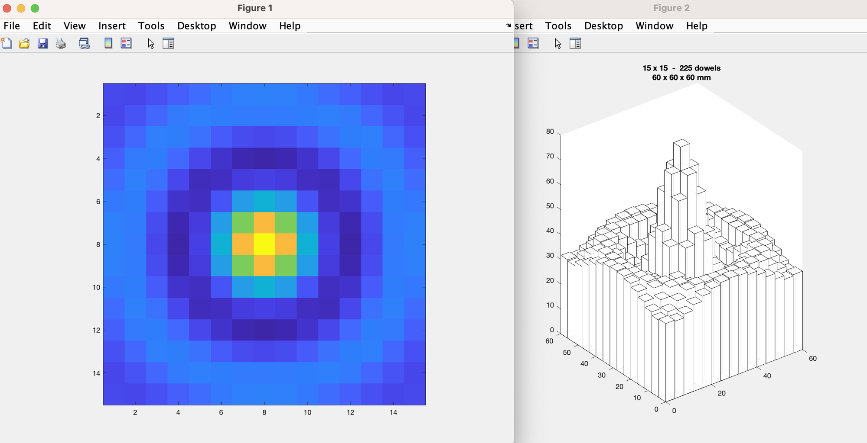Viewport: 867px width, 443px height.
Task: Click the '30' height axis label in Figure 2
Action: pyautogui.click(x=550, y=256)
